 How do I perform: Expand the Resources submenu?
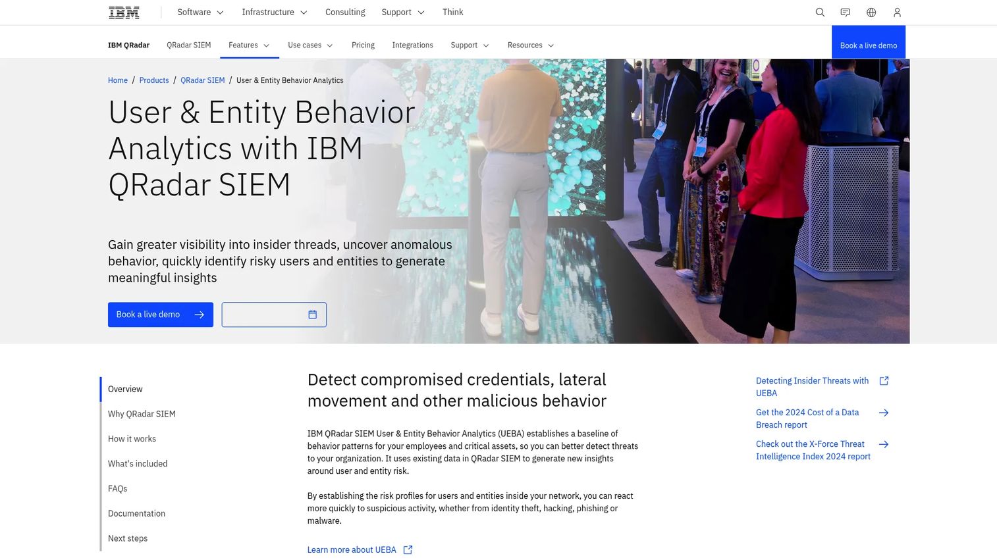point(530,45)
